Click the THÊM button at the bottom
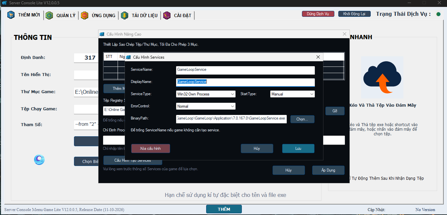Image resolution: width=447 pixels, height=215 pixels. click(x=224, y=209)
